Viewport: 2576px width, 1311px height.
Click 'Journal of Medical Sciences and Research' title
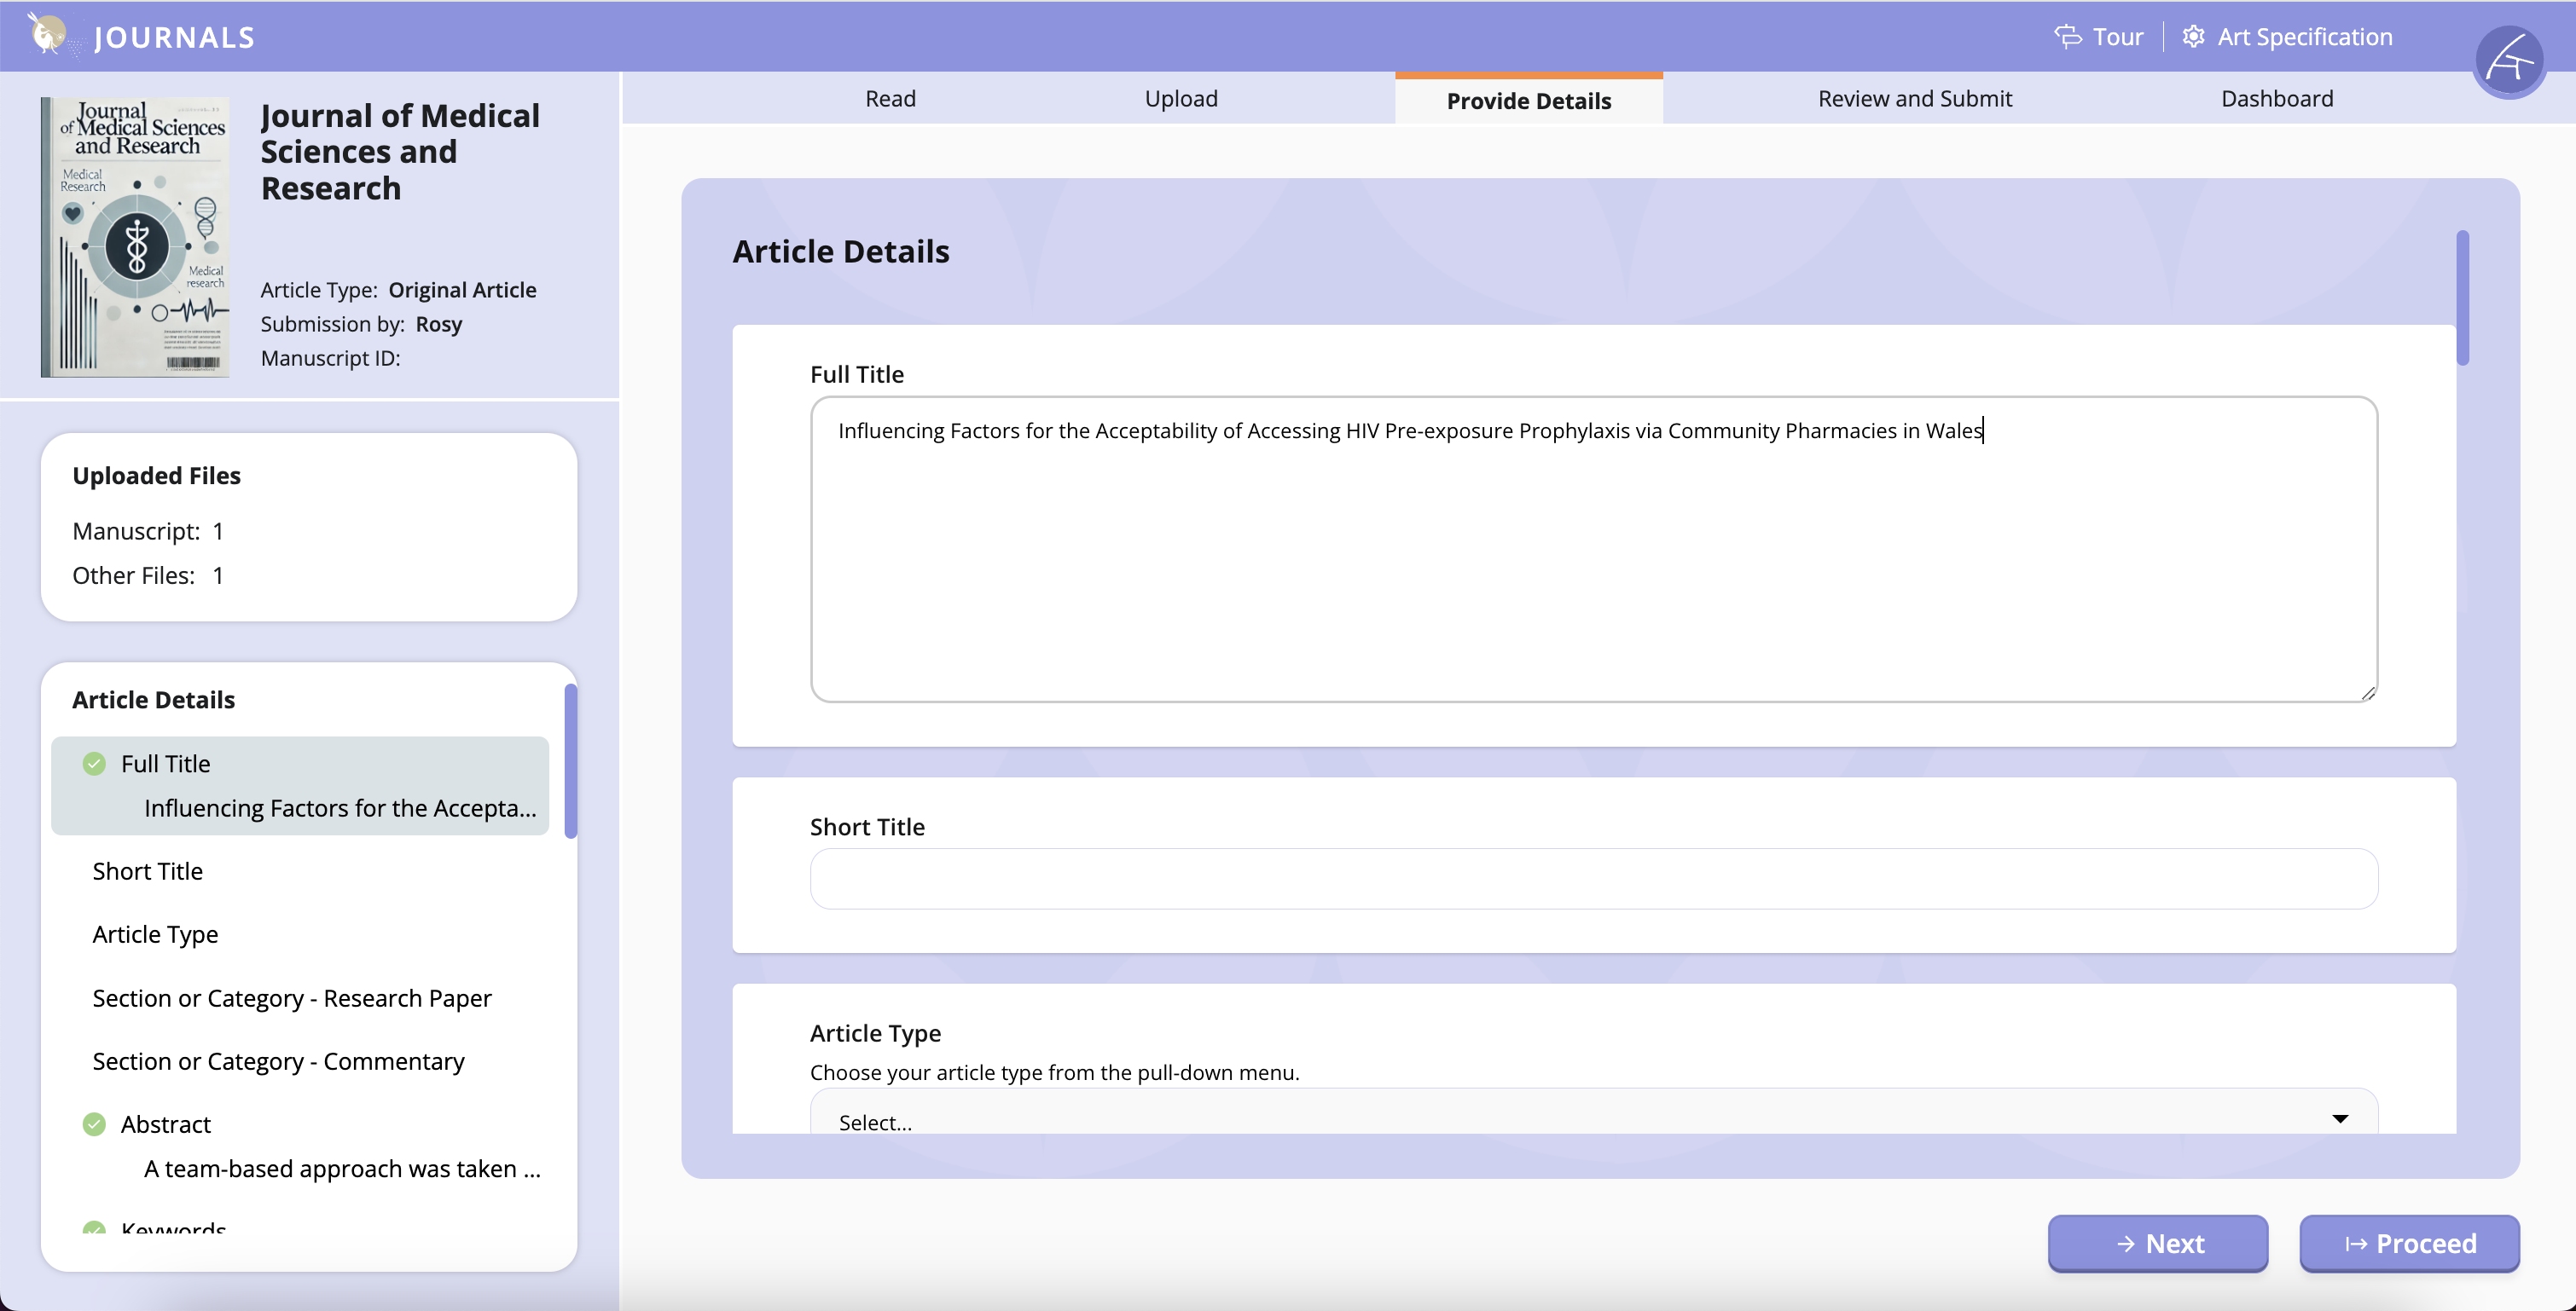point(400,152)
